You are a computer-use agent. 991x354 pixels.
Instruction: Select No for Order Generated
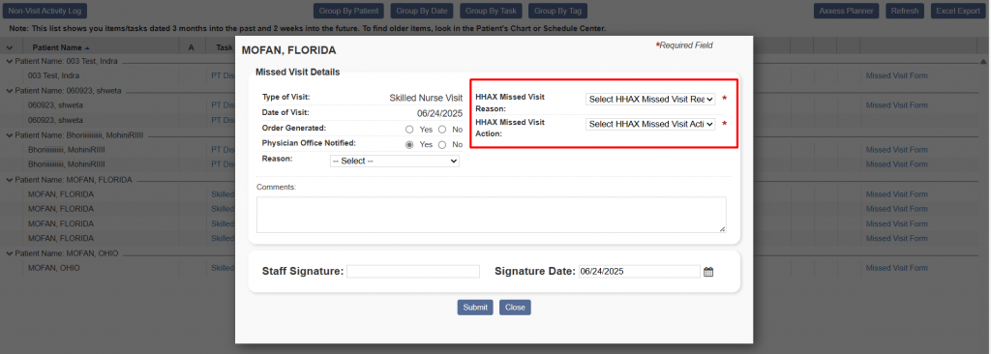tap(442, 129)
